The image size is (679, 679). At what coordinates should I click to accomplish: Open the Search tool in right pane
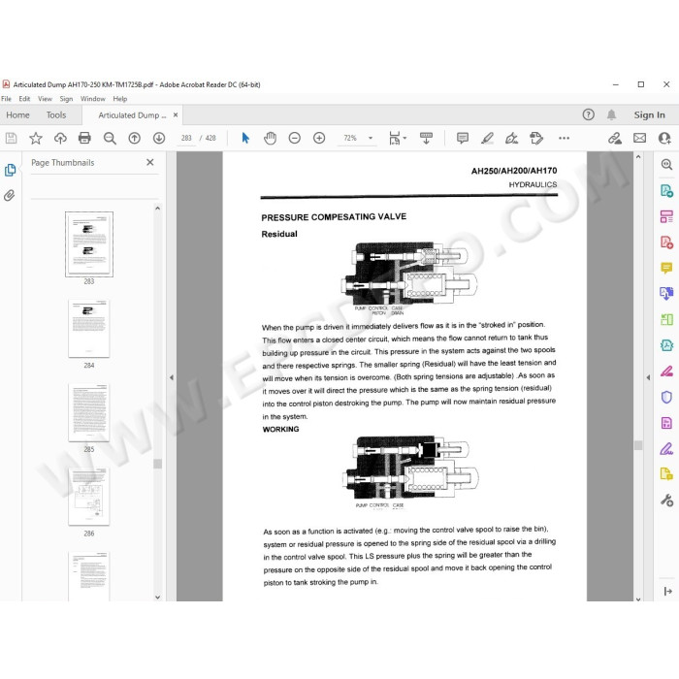[x=666, y=165]
